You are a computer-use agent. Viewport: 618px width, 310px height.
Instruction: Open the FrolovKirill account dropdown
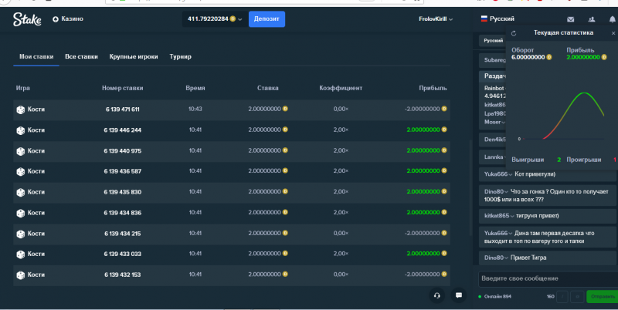tap(436, 19)
